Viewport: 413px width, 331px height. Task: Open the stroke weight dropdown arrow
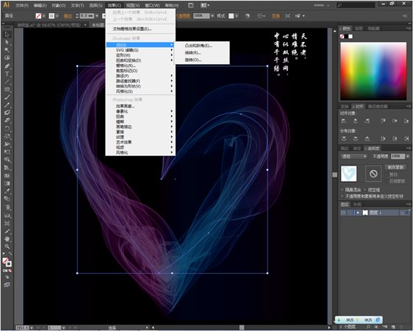(97, 15)
